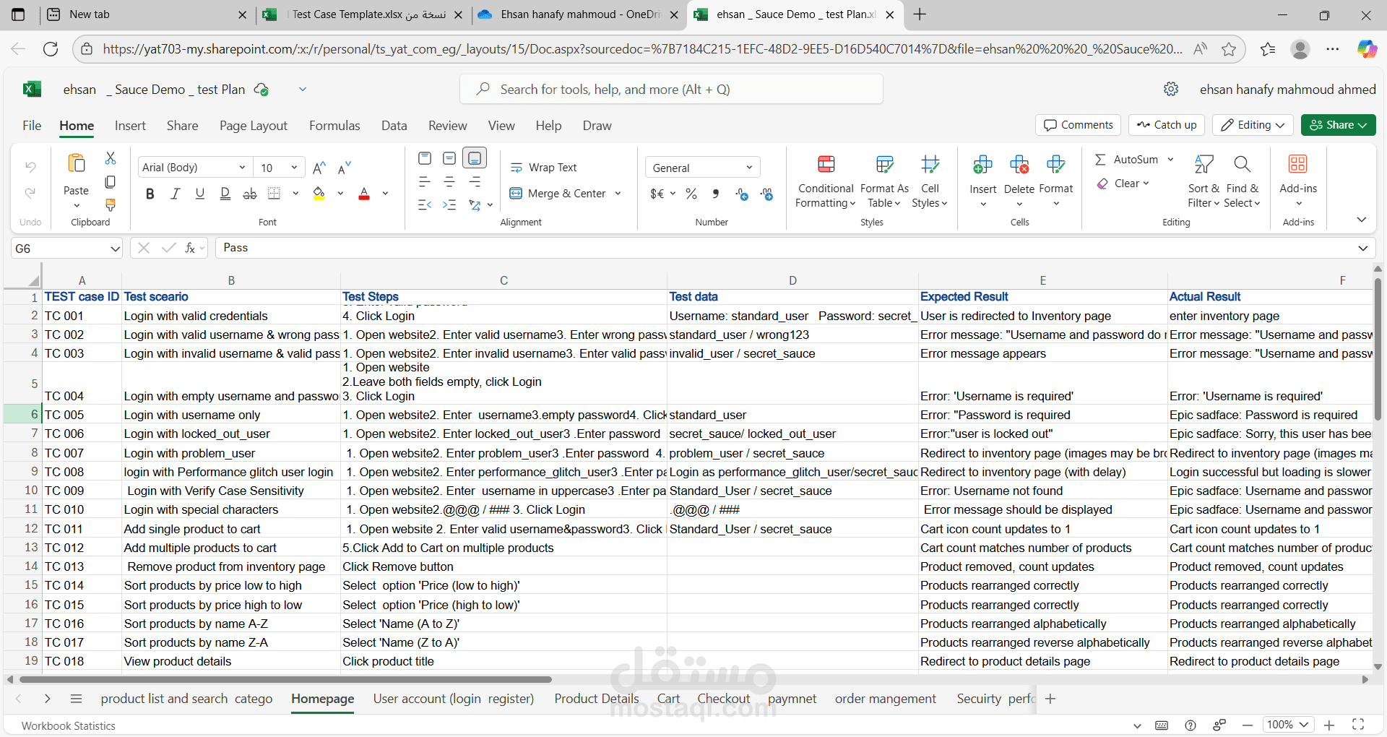The image size is (1387, 737).
Task: Add a new sheet with the plus button
Action: 1050,699
